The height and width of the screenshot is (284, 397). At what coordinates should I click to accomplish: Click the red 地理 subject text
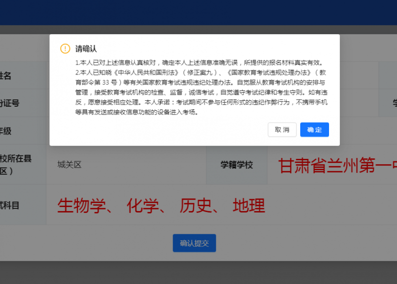249,206
